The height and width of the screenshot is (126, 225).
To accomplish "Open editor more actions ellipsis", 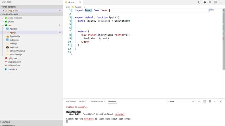I will pos(221,2).
